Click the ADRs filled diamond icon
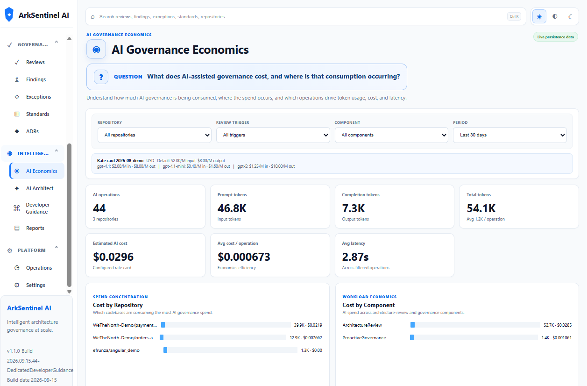Image resolution: width=587 pixels, height=386 pixels. pos(17,131)
